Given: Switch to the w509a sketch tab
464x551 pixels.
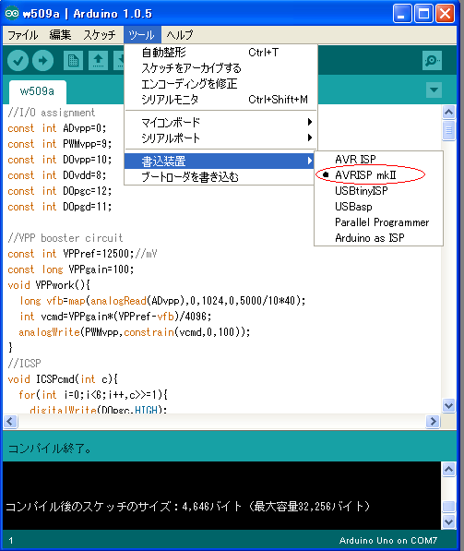Looking at the screenshot, I should [37, 91].
